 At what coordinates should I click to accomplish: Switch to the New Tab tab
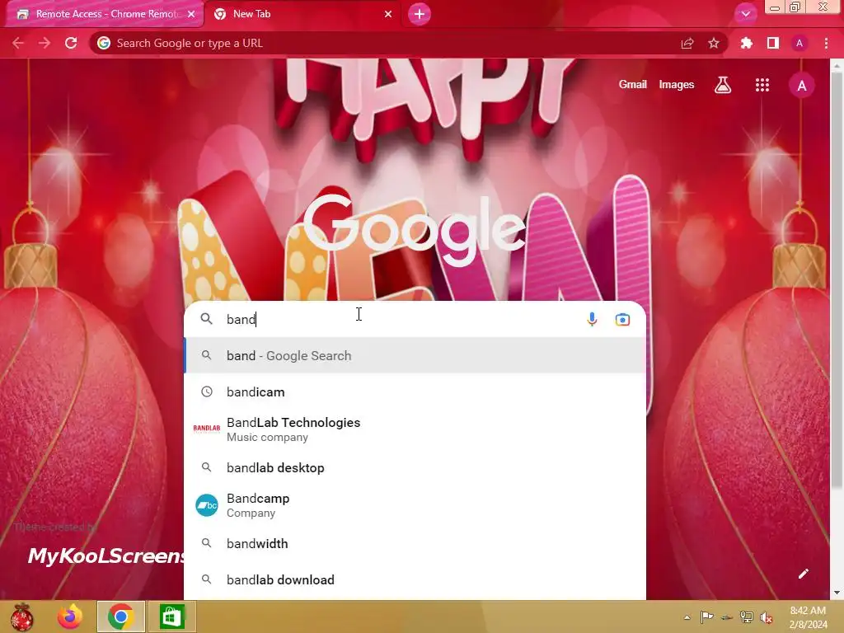click(x=304, y=14)
